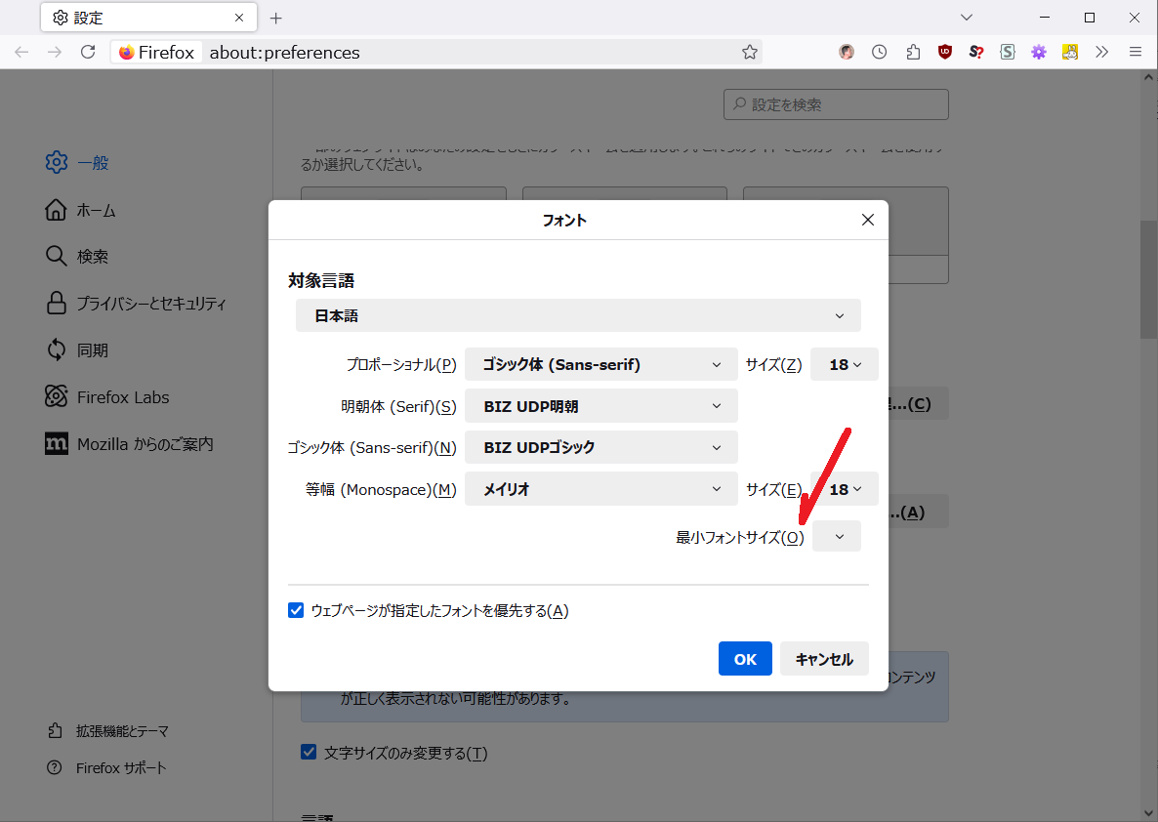Screen dimensions: 1158x822
Task: Reload the page with the refresh icon
Action: pyautogui.click(x=88, y=53)
